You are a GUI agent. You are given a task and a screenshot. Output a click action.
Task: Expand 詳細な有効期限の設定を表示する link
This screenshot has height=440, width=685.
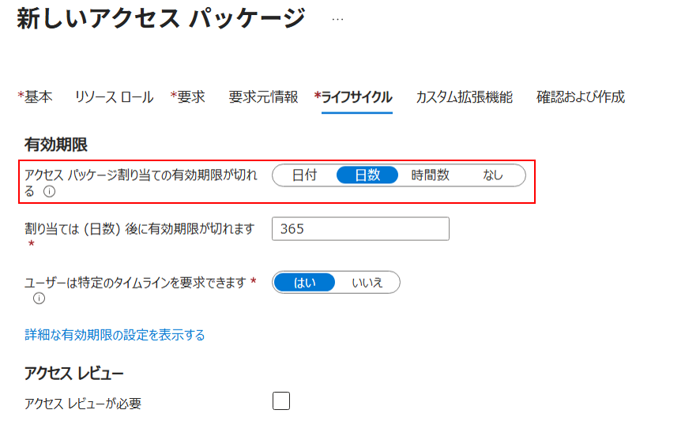(x=115, y=335)
